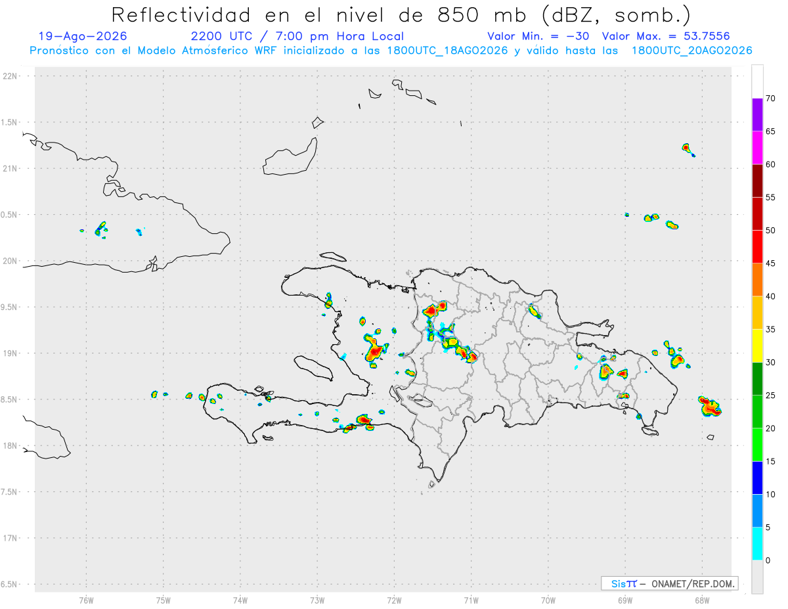Click the yellow 30–35 dBZ colorbar swatch
Image resolution: width=788 pixels, height=609 pixels.
[x=757, y=346]
